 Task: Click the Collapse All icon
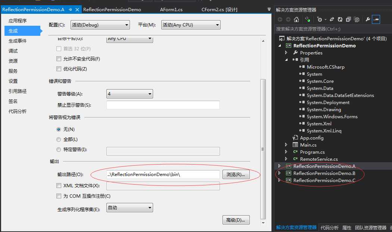348,19
